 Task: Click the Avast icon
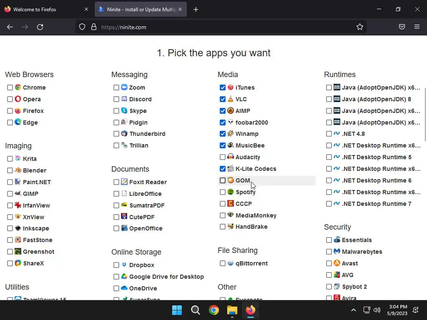[x=337, y=263]
